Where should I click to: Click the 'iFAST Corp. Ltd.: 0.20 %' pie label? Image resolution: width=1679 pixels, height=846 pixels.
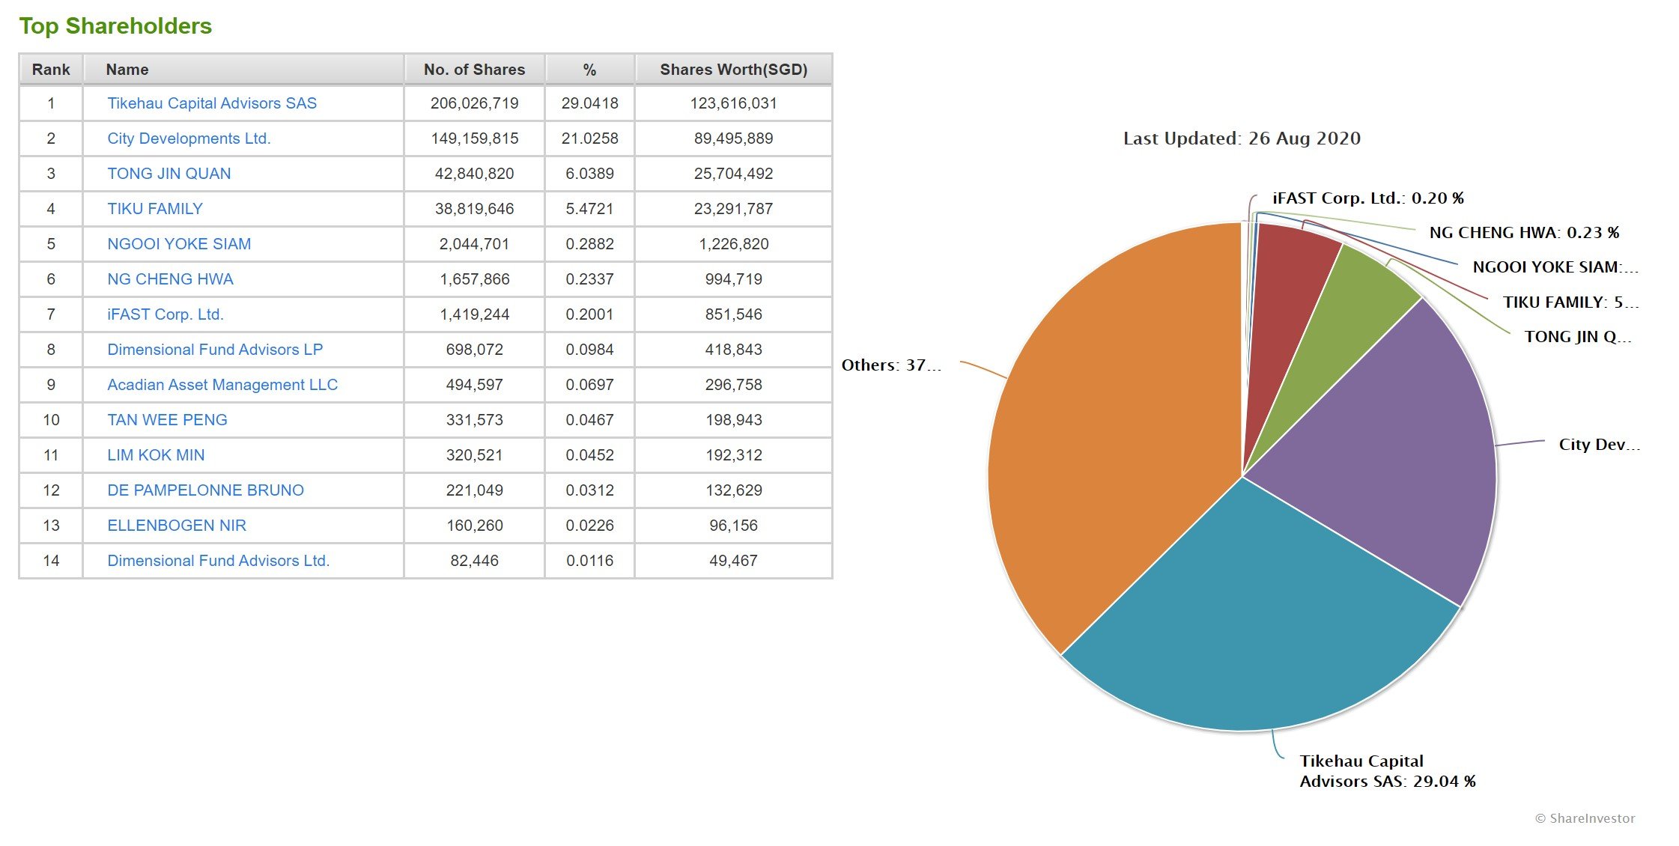click(x=1368, y=198)
